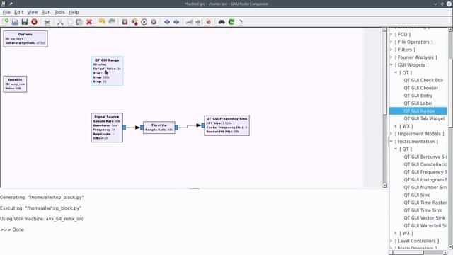Select the highlighted QT GUI Range item

click(418, 110)
